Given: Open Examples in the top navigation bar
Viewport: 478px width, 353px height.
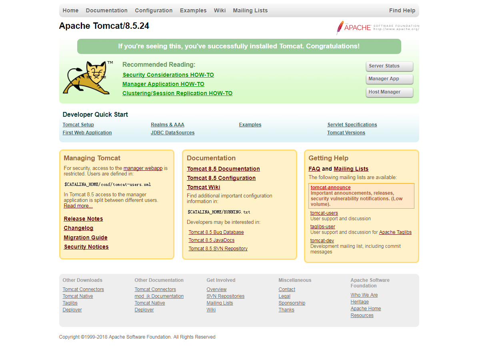Looking at the screenshot, I should (x=193, y=10).
